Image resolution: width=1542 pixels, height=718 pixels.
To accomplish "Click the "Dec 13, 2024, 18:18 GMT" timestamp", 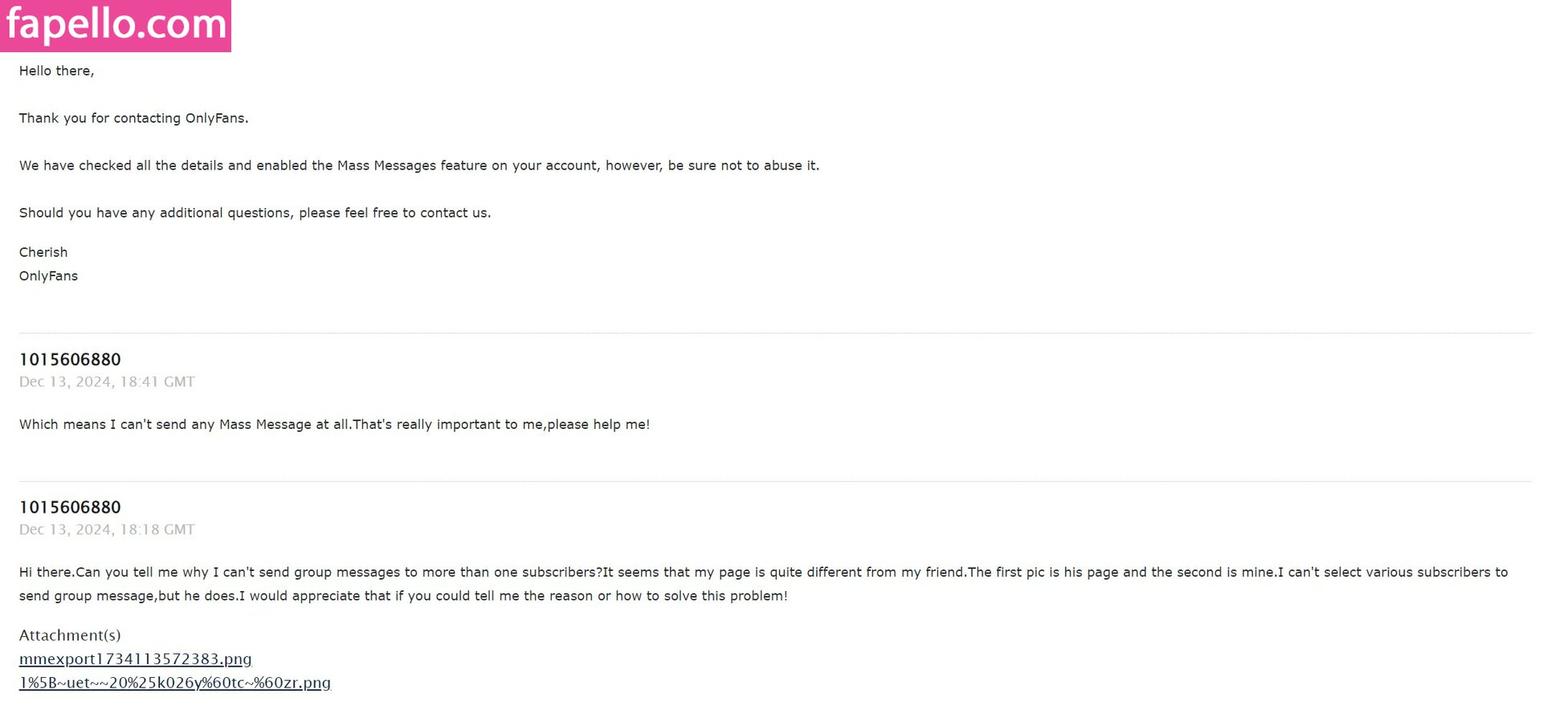I will (x=107, y=530).
